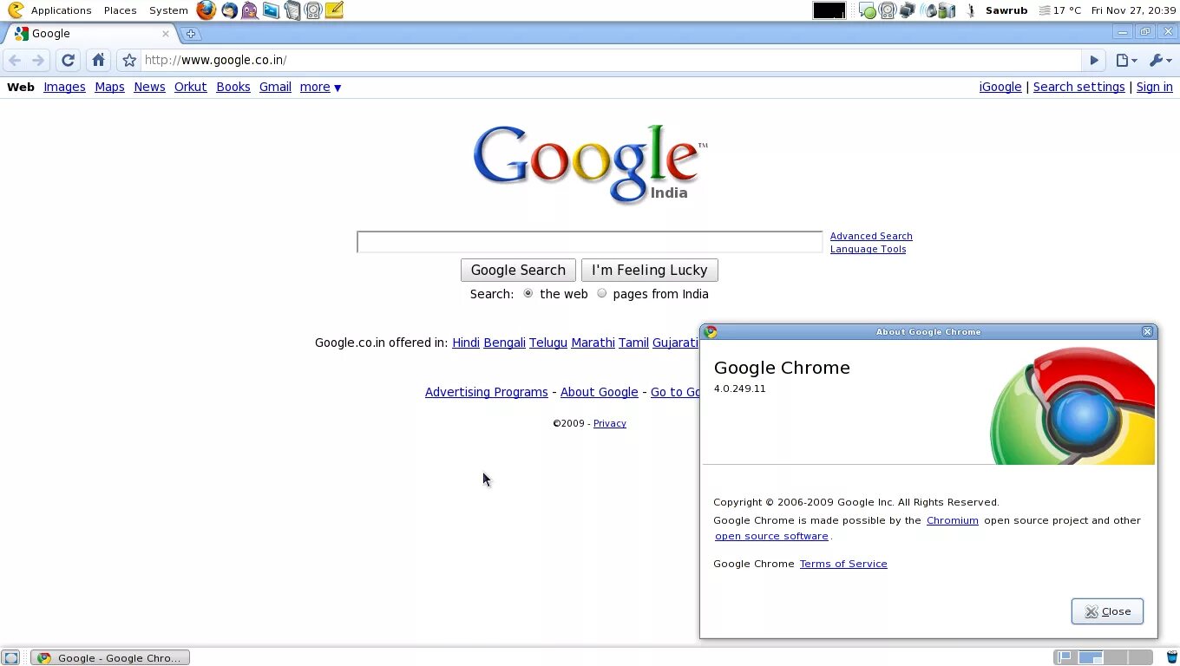Open the Places menu
Image resolution: width=1180 pixels, height=666 pixels.
[x=120, y=10]
